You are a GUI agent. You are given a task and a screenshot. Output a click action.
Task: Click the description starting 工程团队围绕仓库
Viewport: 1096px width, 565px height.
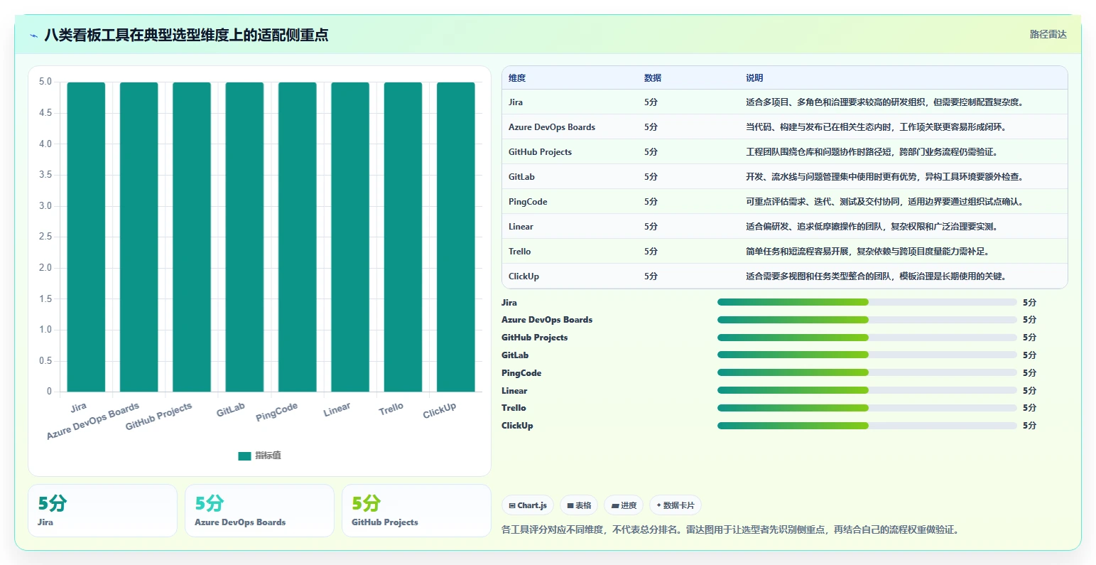(x=872, y=152)
